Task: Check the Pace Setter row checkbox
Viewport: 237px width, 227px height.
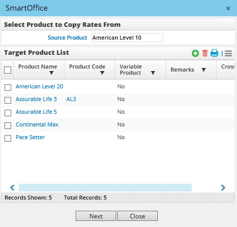Action: (x=8, y=138)
